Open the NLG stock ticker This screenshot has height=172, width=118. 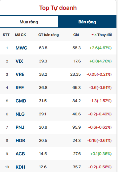tap(20, 114)
